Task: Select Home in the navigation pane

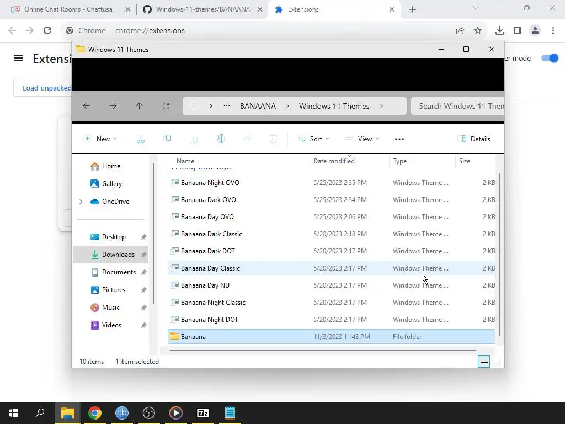Action: pyautogui.click(x=111, y=166)
